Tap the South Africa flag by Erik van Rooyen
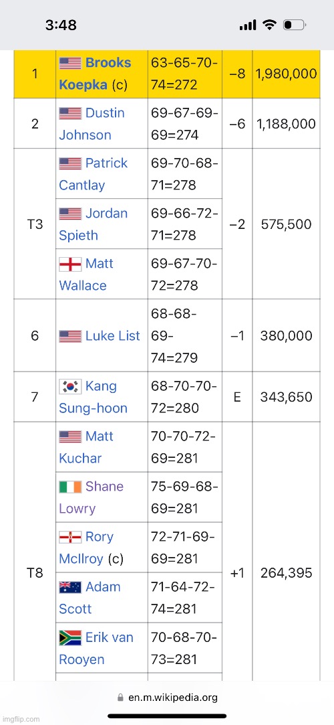The image size is (334, 725). tap(70, 637)
